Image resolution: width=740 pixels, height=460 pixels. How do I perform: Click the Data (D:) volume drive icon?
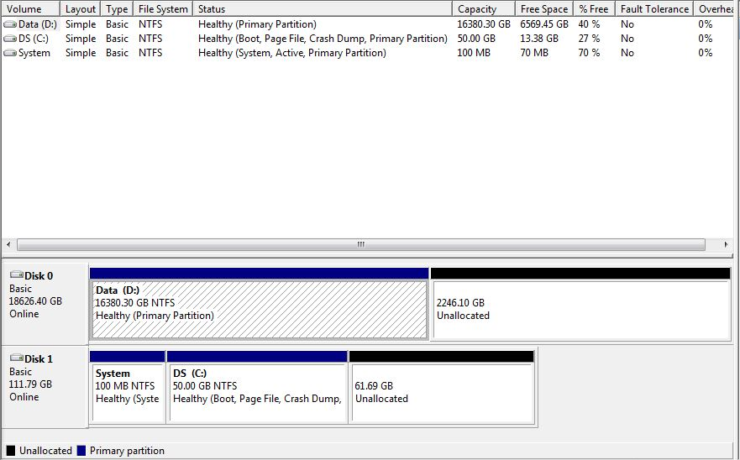[10, 25]
